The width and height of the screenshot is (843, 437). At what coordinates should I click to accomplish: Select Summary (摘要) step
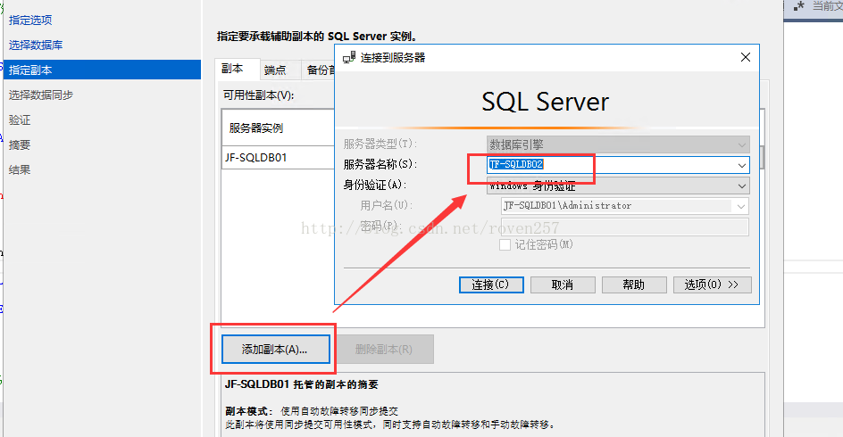(x=20, y=145)
